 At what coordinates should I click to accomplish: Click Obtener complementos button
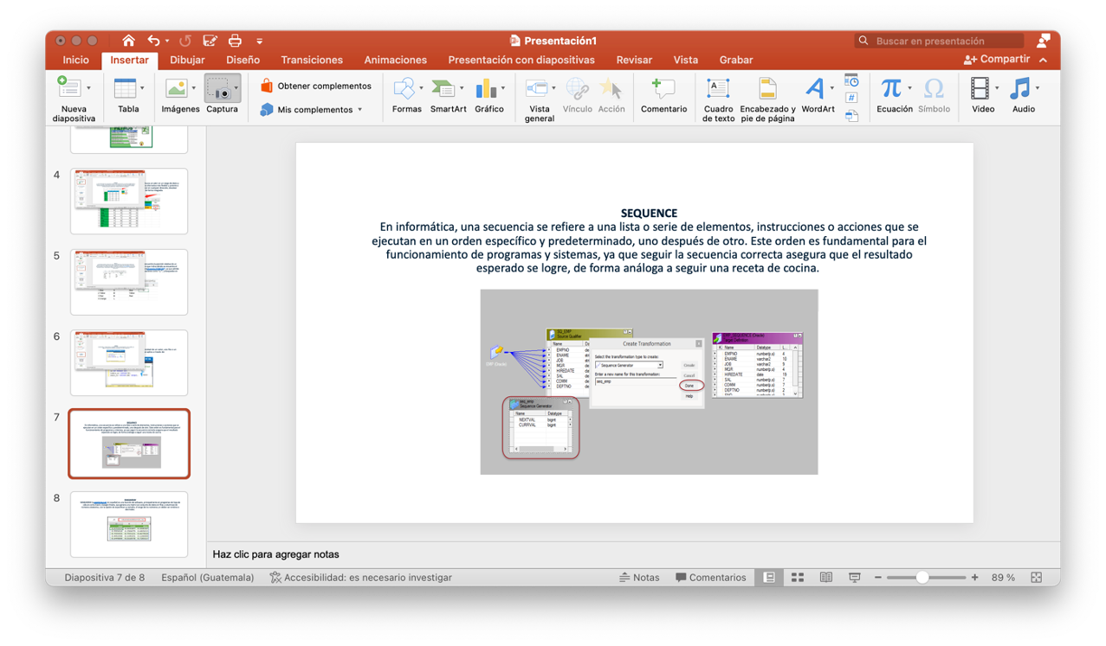click(316, 86)
